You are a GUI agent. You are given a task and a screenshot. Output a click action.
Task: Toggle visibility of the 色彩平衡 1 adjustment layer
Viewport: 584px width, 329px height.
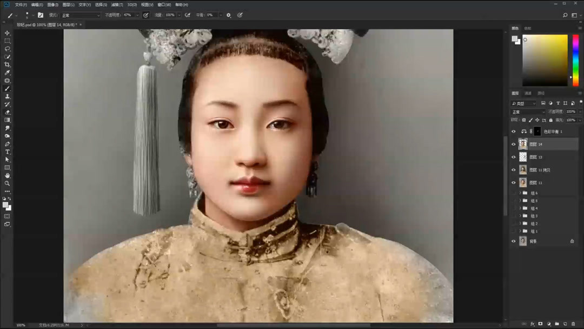514,131
